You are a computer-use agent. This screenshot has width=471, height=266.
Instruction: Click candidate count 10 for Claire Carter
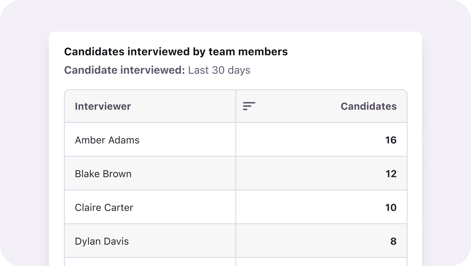click(391, 207)
